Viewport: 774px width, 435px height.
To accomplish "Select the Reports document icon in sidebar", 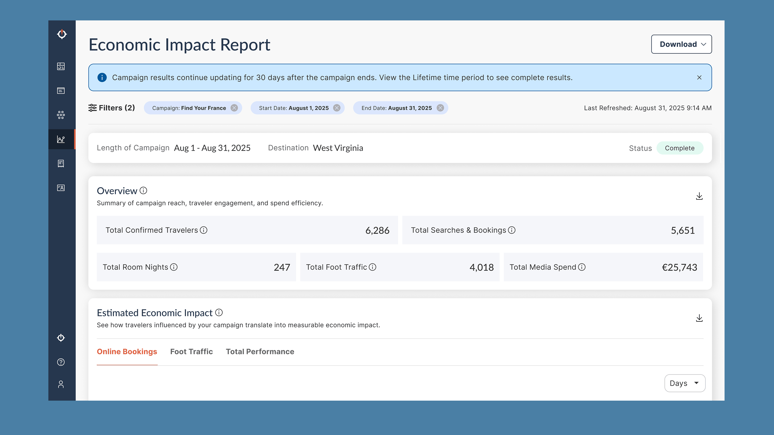I will (61, 90).
